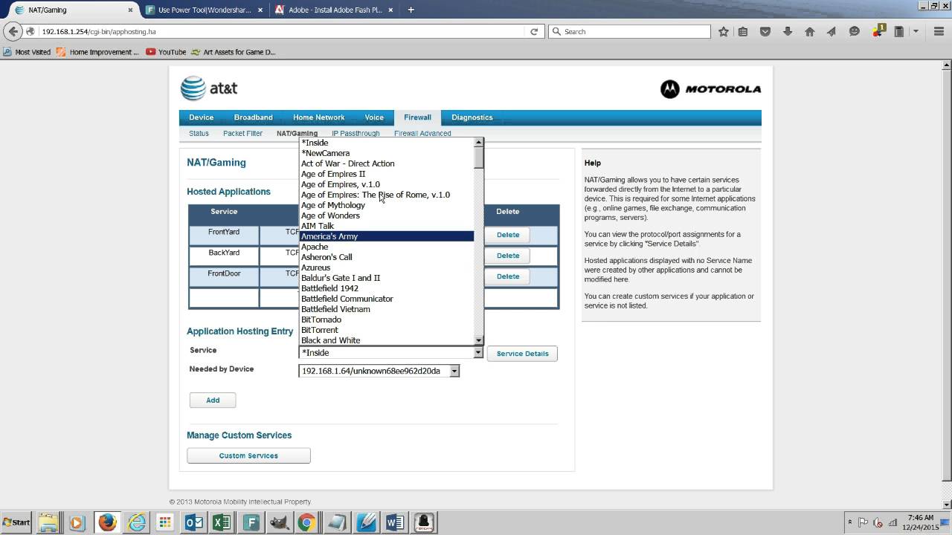Viewport: 952px width, 535px height.
Task: Click the Firefox Search box
Action: [x=629, y=31]
